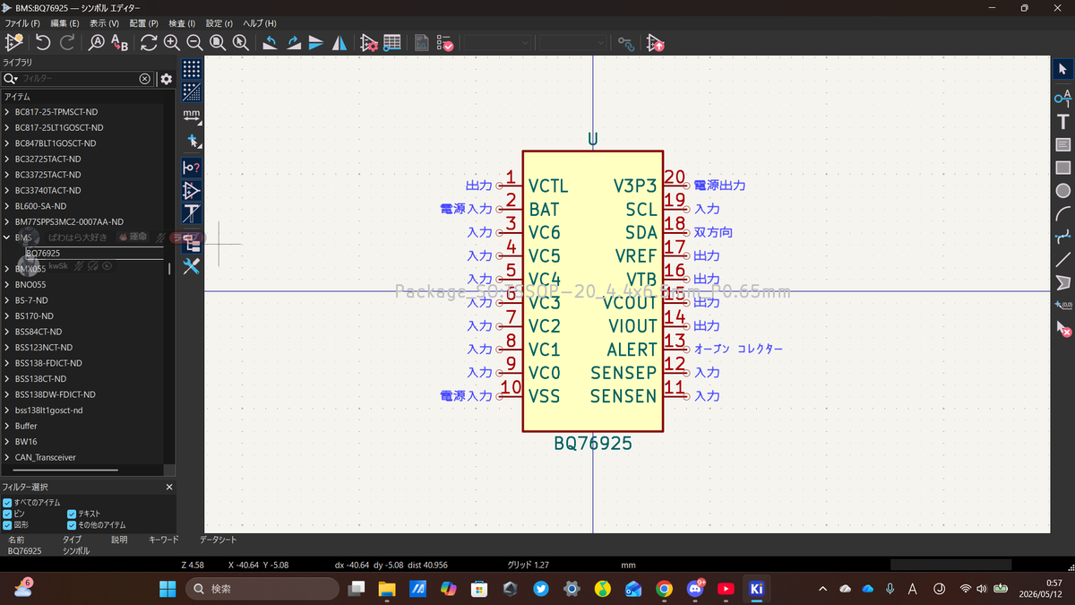Zoom in on the canvas
The image size is (1075, 605).
pos(172,42)
